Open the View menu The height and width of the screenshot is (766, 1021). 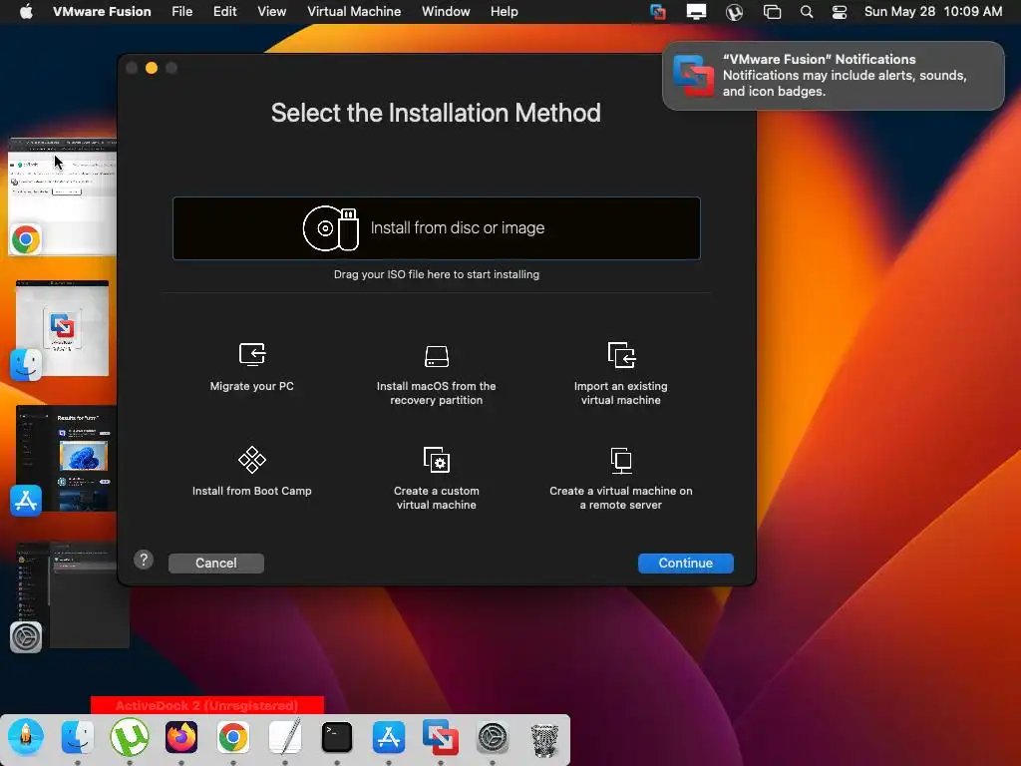(x=271, y=12)
